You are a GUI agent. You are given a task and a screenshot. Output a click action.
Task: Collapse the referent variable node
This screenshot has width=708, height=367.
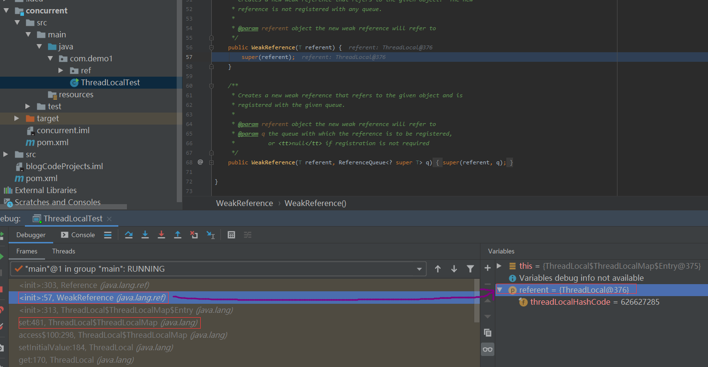499,290
